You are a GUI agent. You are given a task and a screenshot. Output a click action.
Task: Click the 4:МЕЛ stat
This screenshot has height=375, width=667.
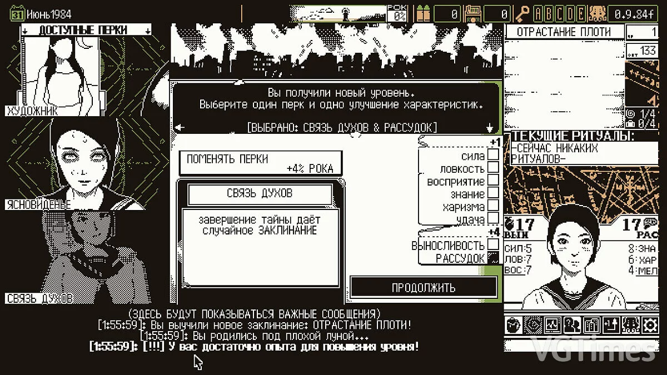click(643, 271)
